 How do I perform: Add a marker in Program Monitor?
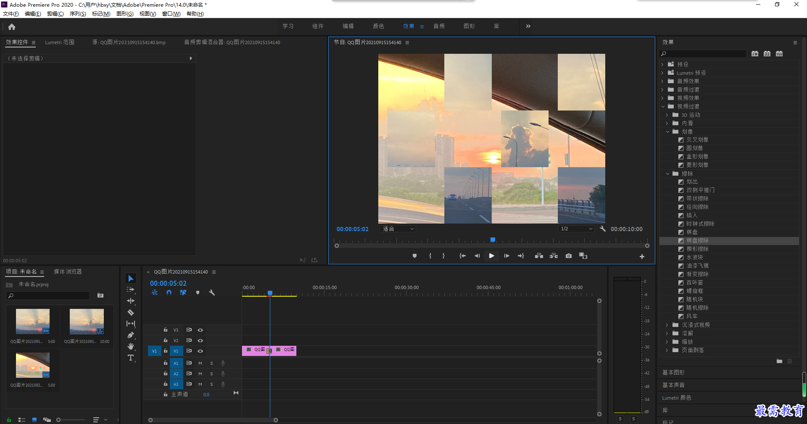pos(414,256)
